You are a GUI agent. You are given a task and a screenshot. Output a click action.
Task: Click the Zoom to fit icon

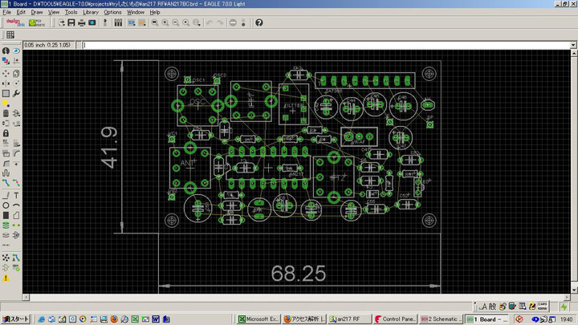pyautogui.click(x=153, y=22)
